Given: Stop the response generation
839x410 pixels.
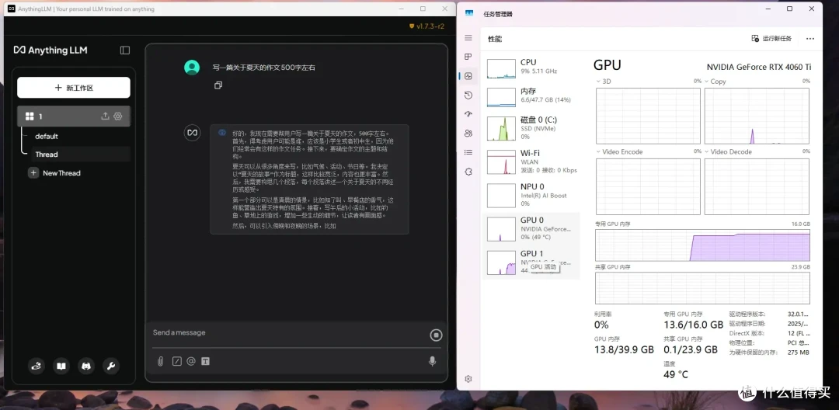Looking at the screenshot, I should pyautogui.click(x=436, y=335).
